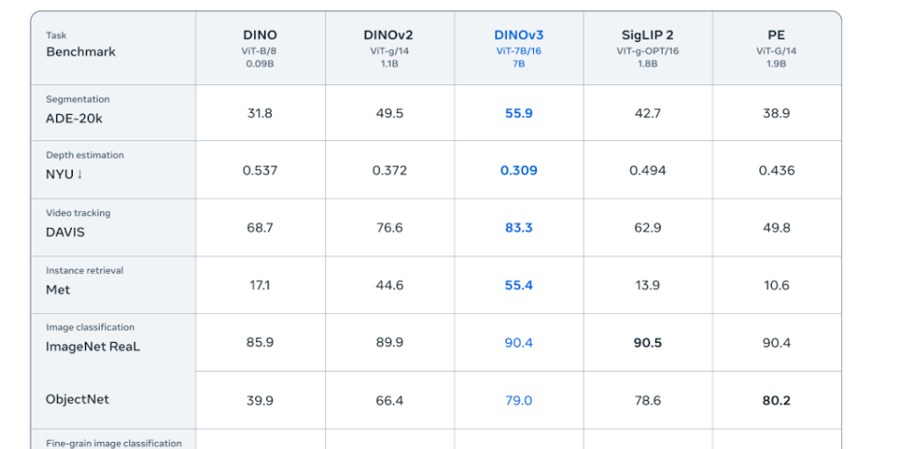
Task: Click the DAVIS video tracking row label
Action: pyautogui.click(x=65, y=232)
